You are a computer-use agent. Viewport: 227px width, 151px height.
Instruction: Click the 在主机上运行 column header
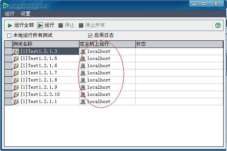point(107,44)
